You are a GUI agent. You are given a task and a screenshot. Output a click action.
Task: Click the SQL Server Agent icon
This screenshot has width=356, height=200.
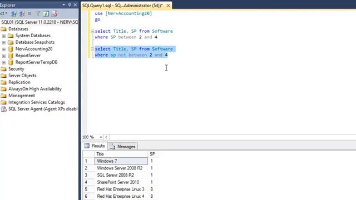4,109
